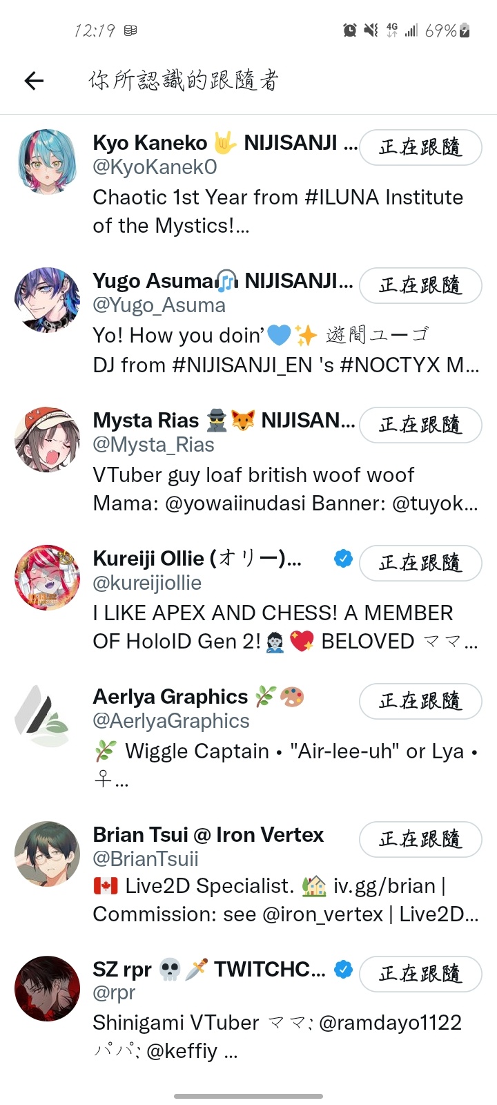Screen dimensions: 497x1105
Task: Open @iron_vertex mention in Brian's bio
Action: click(322, 914)
